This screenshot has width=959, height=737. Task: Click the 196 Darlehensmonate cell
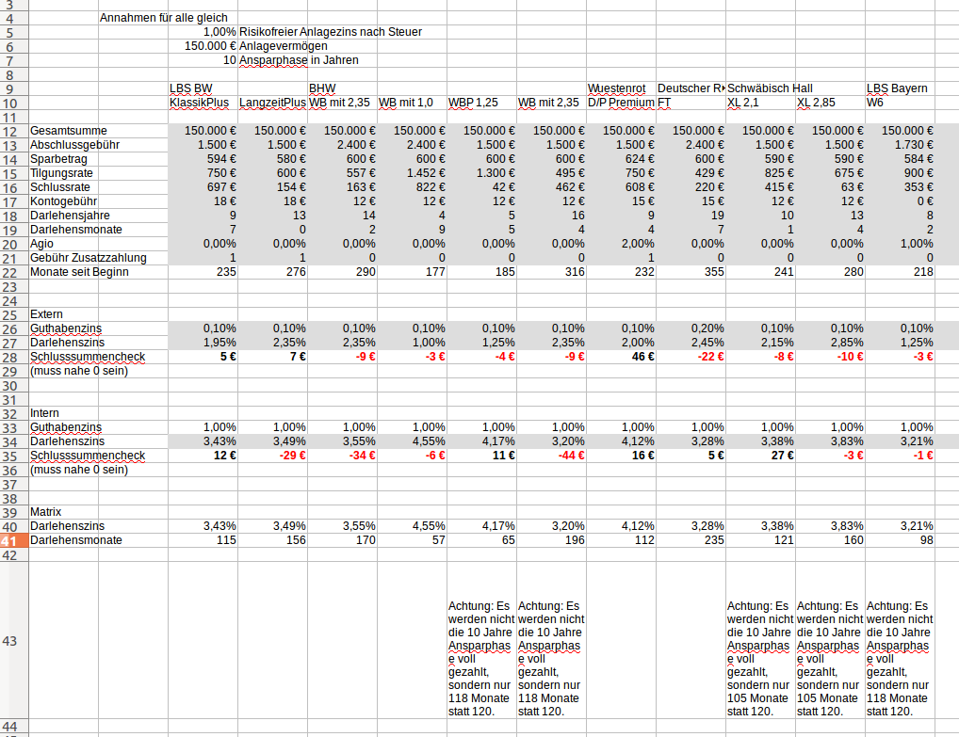pos(552,540)
